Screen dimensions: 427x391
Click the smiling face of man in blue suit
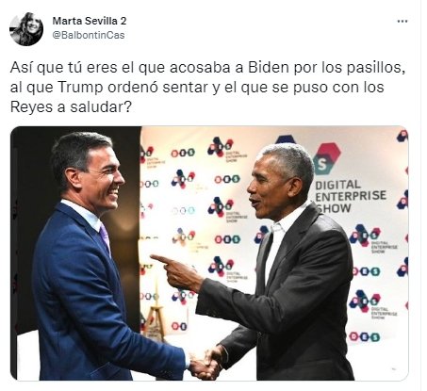(x=104, y=179)
